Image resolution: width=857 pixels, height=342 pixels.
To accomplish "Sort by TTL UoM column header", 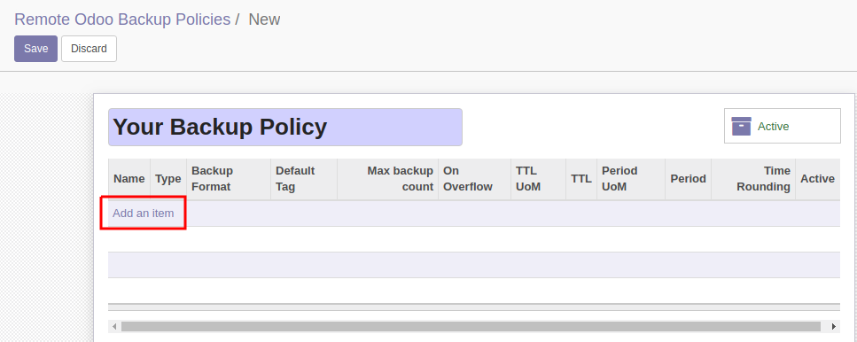I will click(538, 179).
